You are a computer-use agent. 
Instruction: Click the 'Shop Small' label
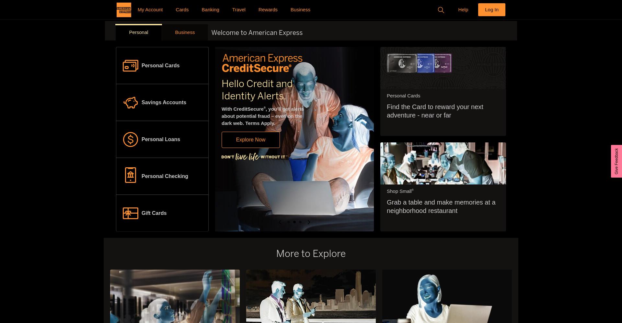click(x=400, y=191)
